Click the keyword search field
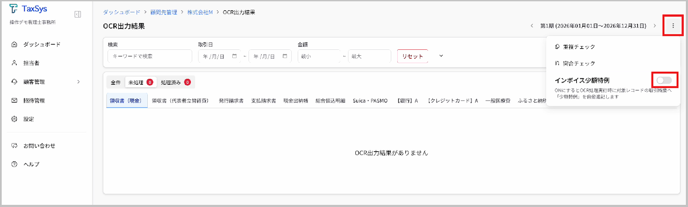The height and width of the screenshot is (207, 688). click(150, 56)
